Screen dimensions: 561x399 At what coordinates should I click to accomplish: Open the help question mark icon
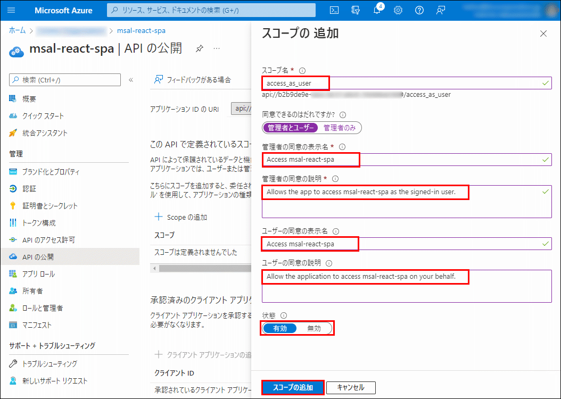coord(419,10)
